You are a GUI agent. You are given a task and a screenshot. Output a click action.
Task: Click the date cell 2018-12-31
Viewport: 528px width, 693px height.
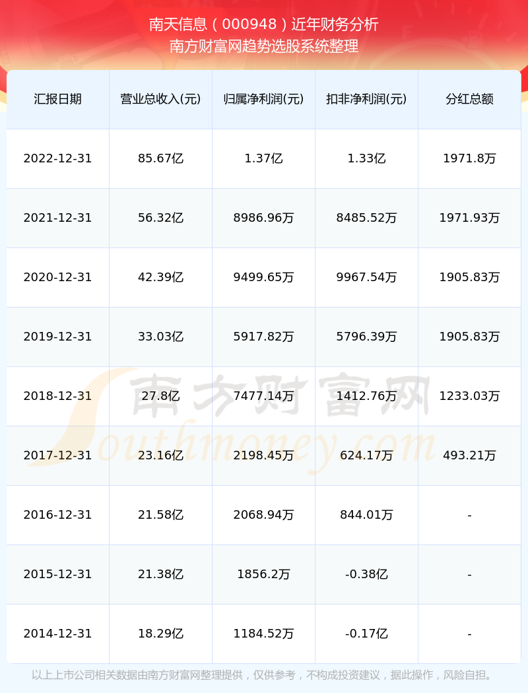(x=58, y=396)
